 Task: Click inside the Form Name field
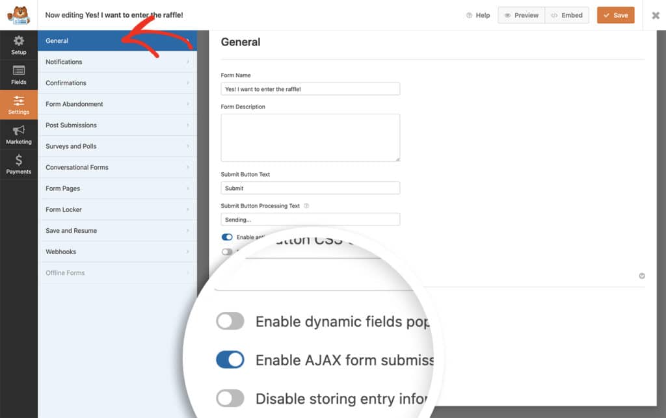pyautogui.click(x=310, y=88)
